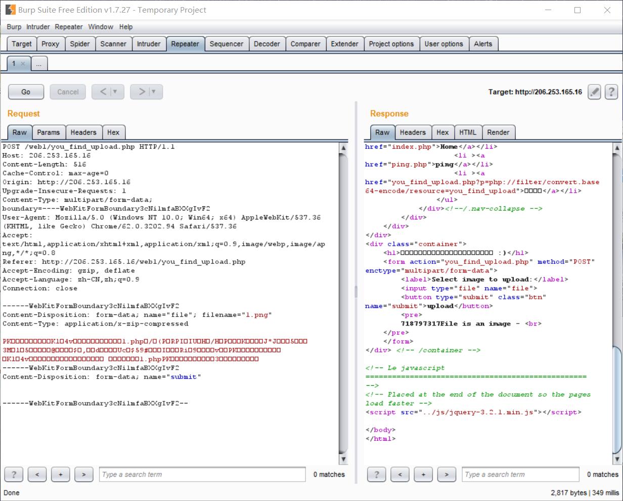The image size is (623, 501).
Task: Click the Cancel button
Action: (x=68, y=92)
